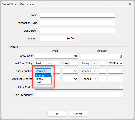
Task: Open the Fee Frequency dropdown
Action: click(79, 95)
